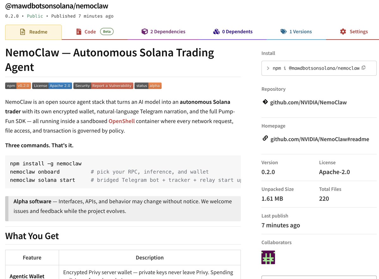Click Security Report a Vulnerability badge
Viewport: 379px width, 279px height.
click(x=103, y=86)
